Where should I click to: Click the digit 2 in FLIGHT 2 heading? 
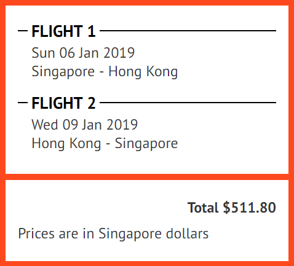(92, 103)
